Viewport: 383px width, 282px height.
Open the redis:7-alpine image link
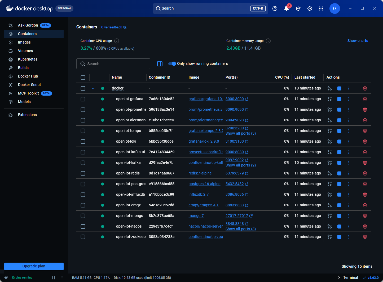point(200,173)
